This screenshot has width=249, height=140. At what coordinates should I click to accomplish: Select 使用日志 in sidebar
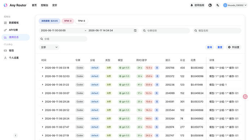[16, 37]
